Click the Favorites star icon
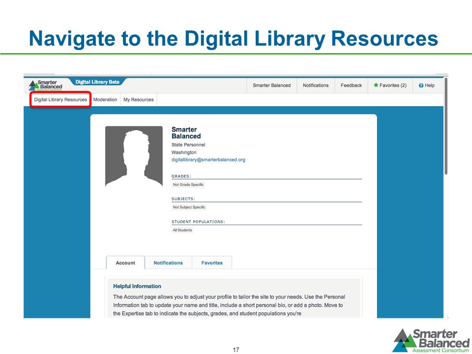The height and width of the screenshot is (354, 472). coord(376,85)
